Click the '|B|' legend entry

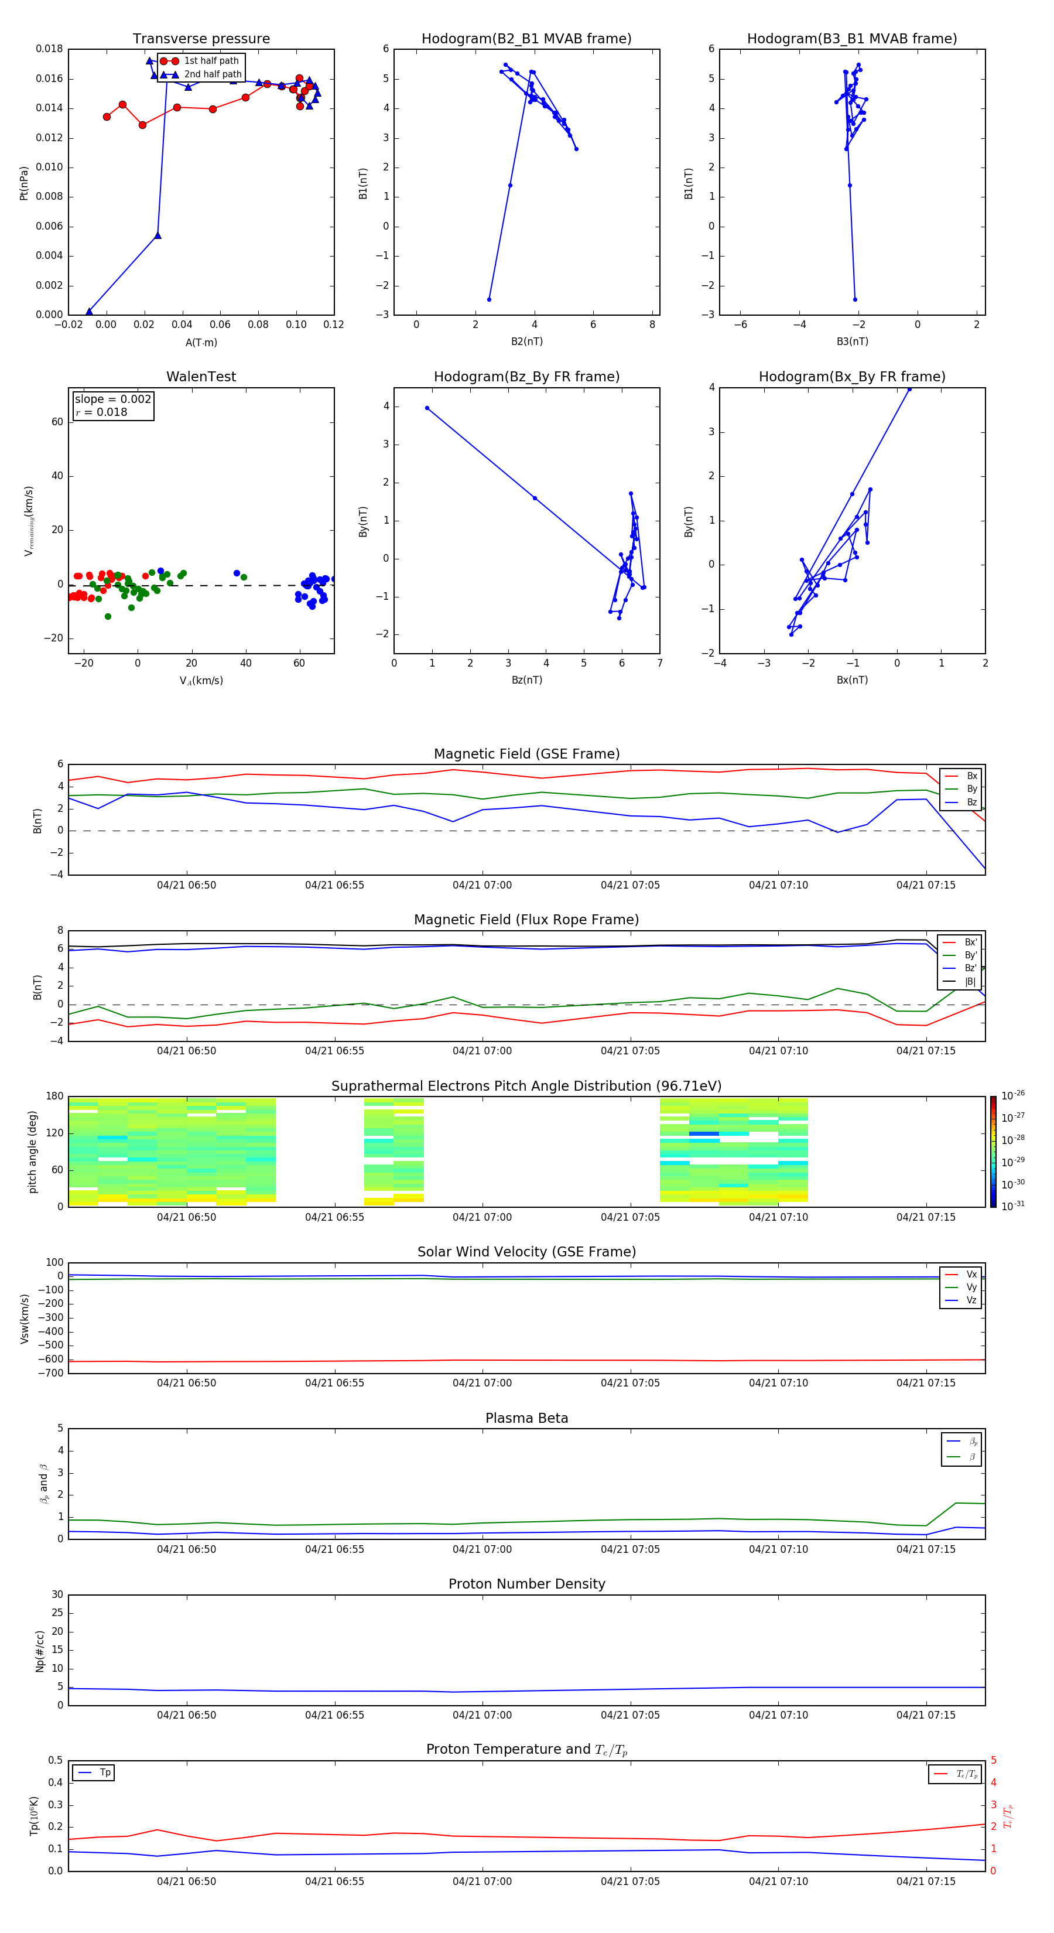tap(960, 982)
